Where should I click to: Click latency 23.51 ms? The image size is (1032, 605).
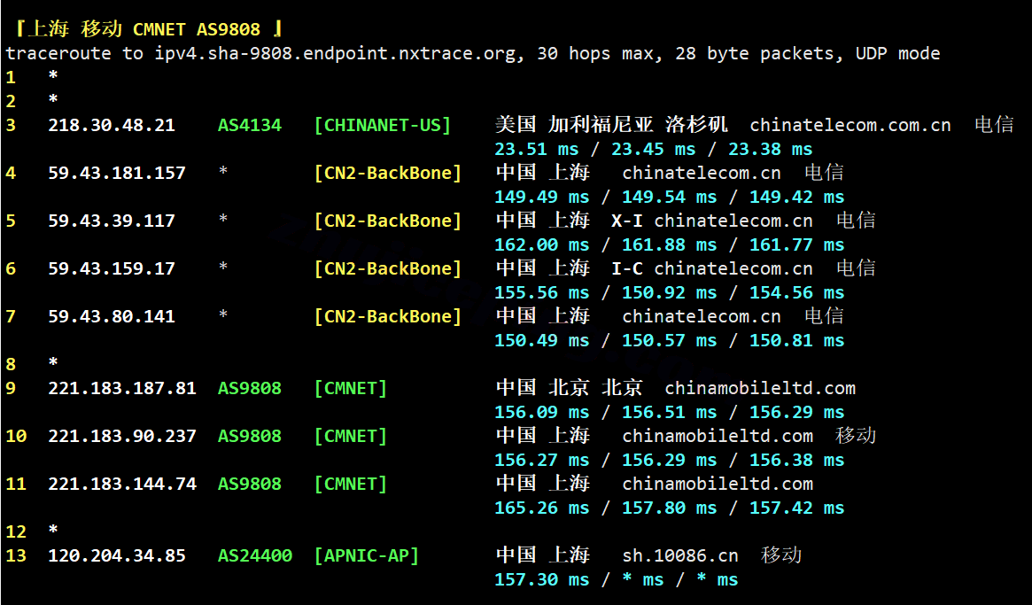(537, 150)
